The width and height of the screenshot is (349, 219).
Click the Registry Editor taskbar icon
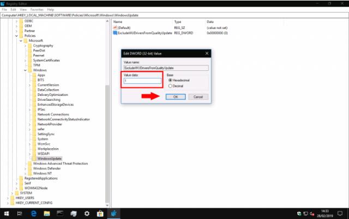[x=113, y=212]
